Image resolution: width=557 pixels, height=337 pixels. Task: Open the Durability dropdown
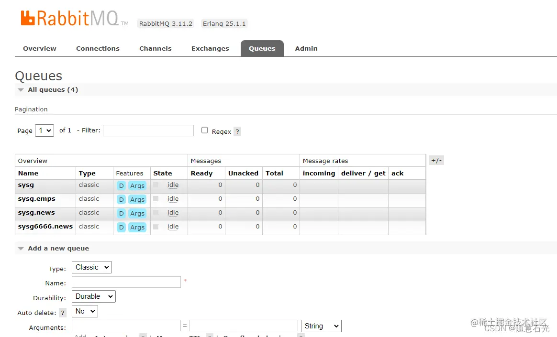click(x=94, y=296)
